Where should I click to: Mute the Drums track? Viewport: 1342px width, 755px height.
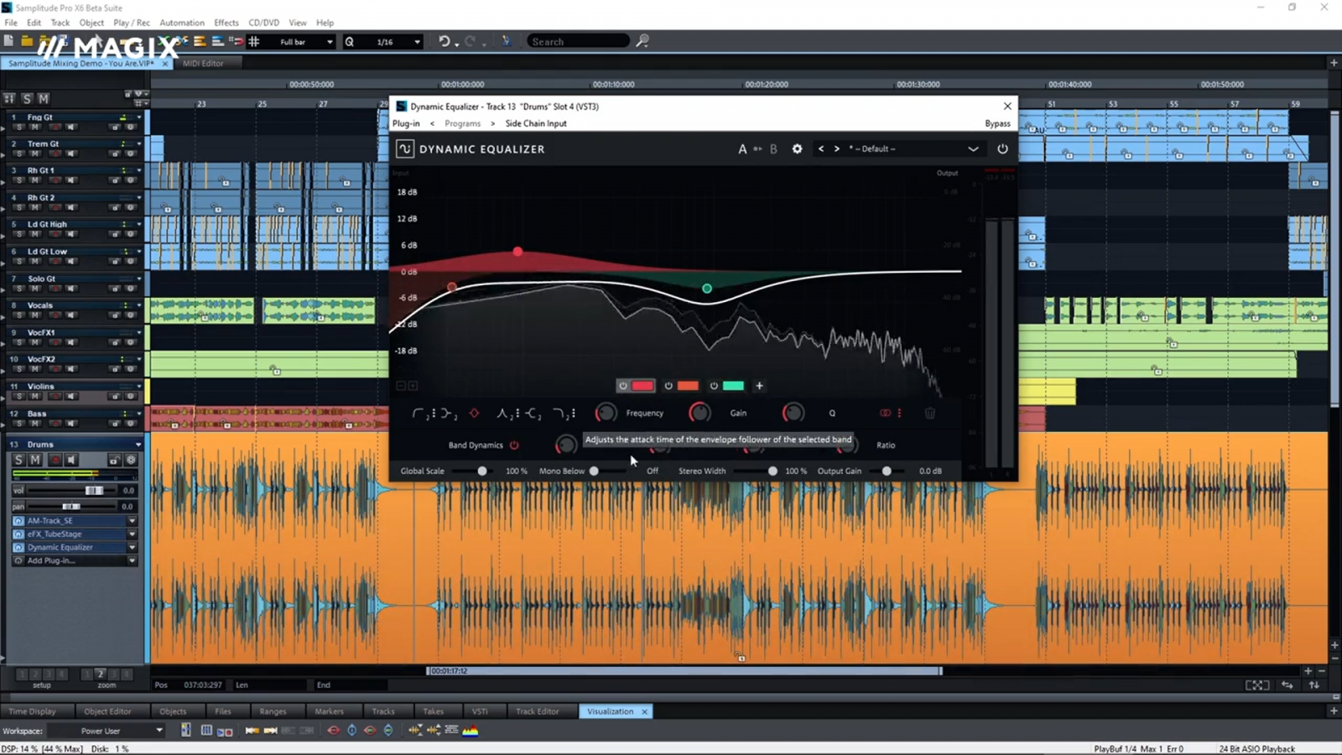pyautogui.click(x=35, y=460)
